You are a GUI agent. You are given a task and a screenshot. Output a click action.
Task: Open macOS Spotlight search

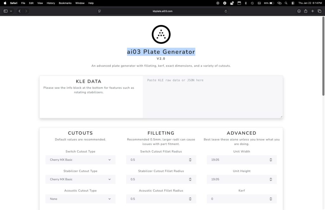point(286,3)
